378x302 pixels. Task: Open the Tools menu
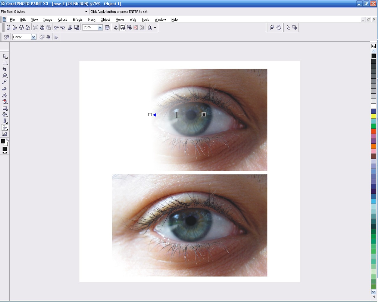click(x=145, y=20)
